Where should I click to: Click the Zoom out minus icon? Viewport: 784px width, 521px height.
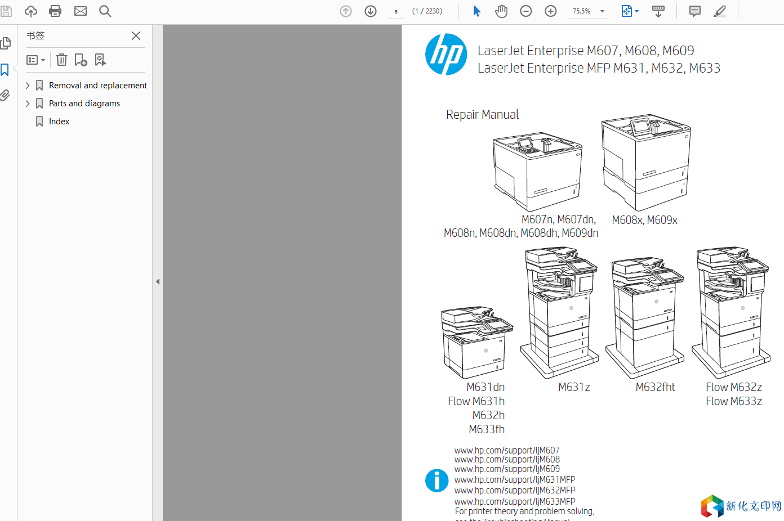pos(526,11)
